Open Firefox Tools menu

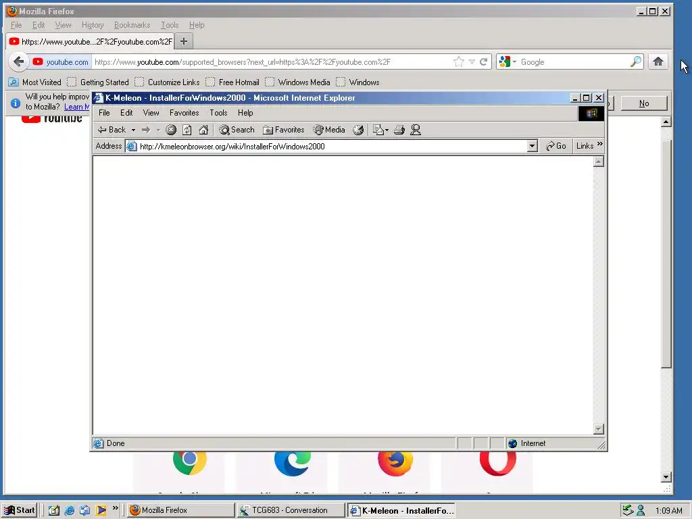point(170,25)
